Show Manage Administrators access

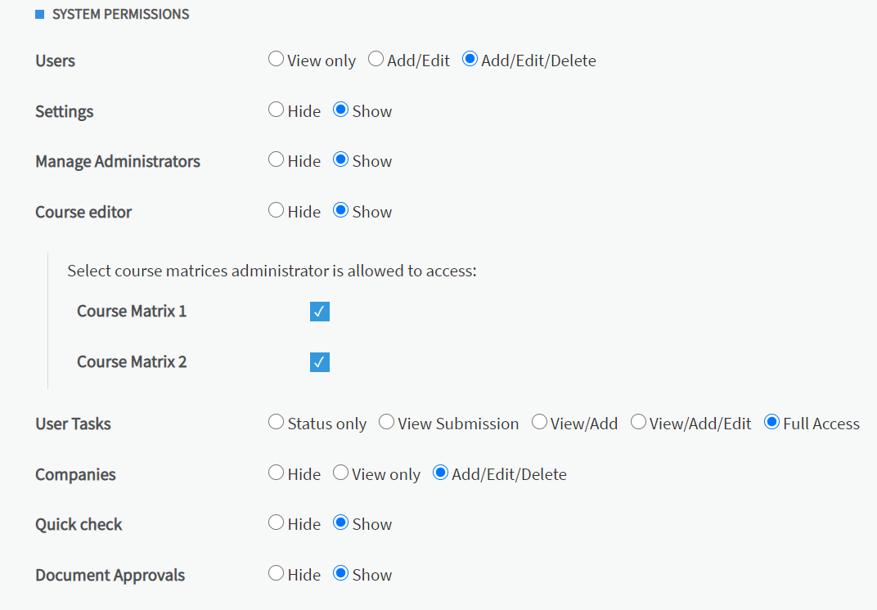(341, 160)
